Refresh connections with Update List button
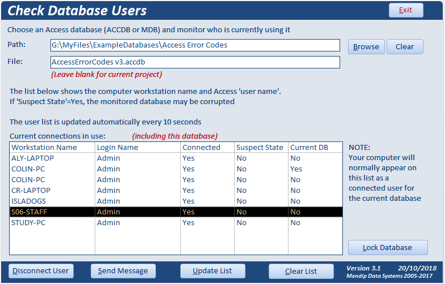Screen dimensions: 445x284 tap(213, 271)
